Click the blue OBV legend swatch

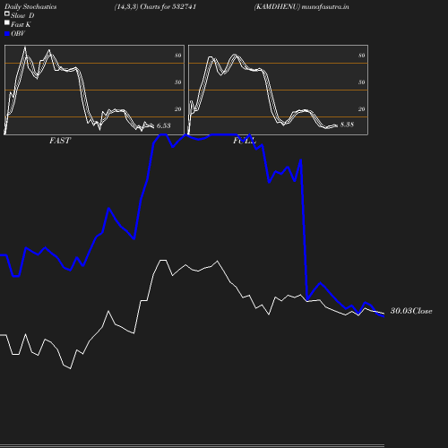tap(7, 34)
